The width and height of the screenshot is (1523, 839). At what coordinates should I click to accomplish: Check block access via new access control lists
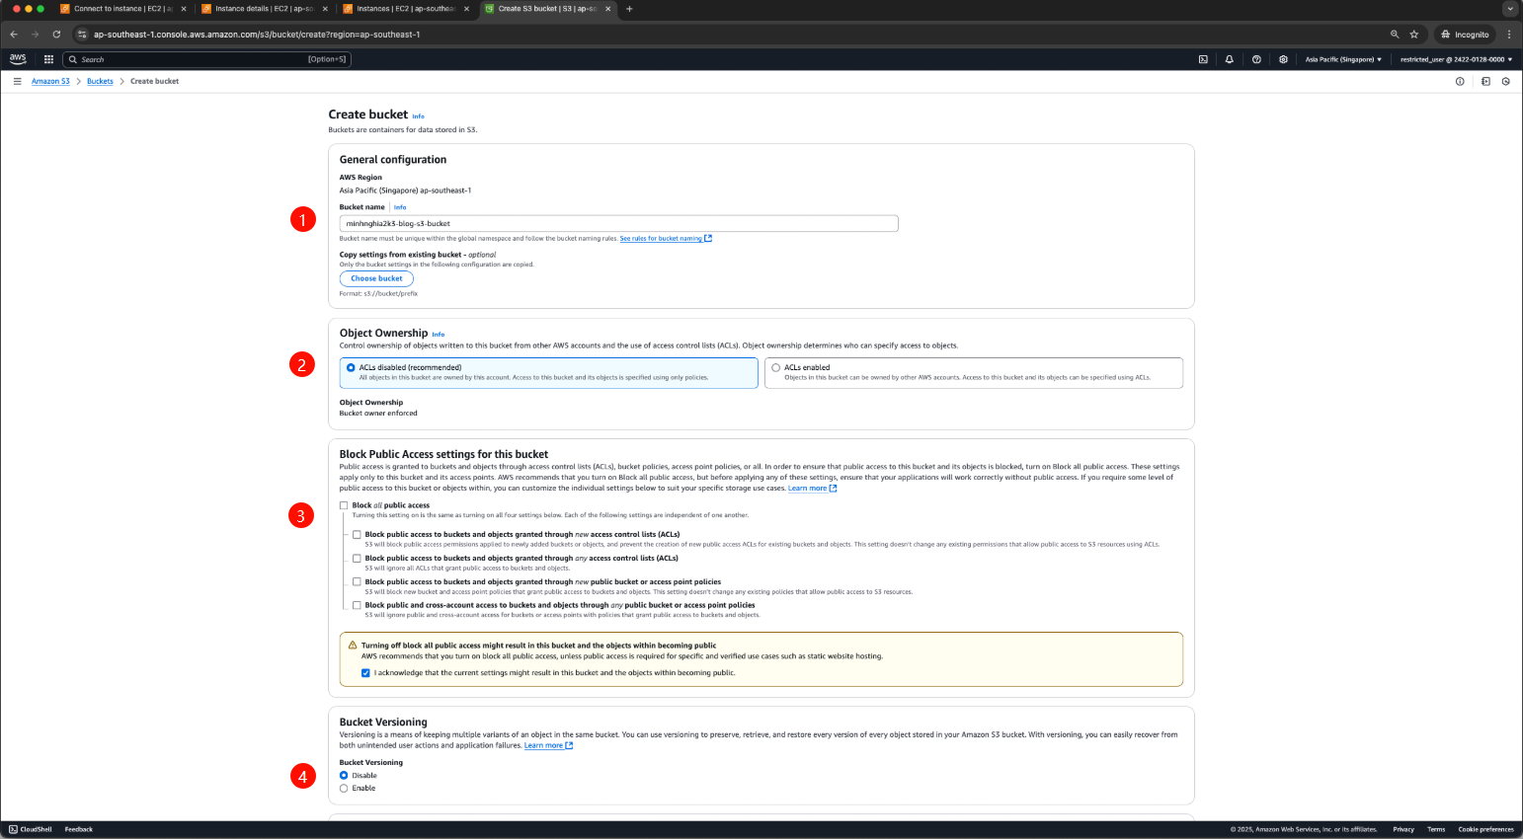[357, 534]
